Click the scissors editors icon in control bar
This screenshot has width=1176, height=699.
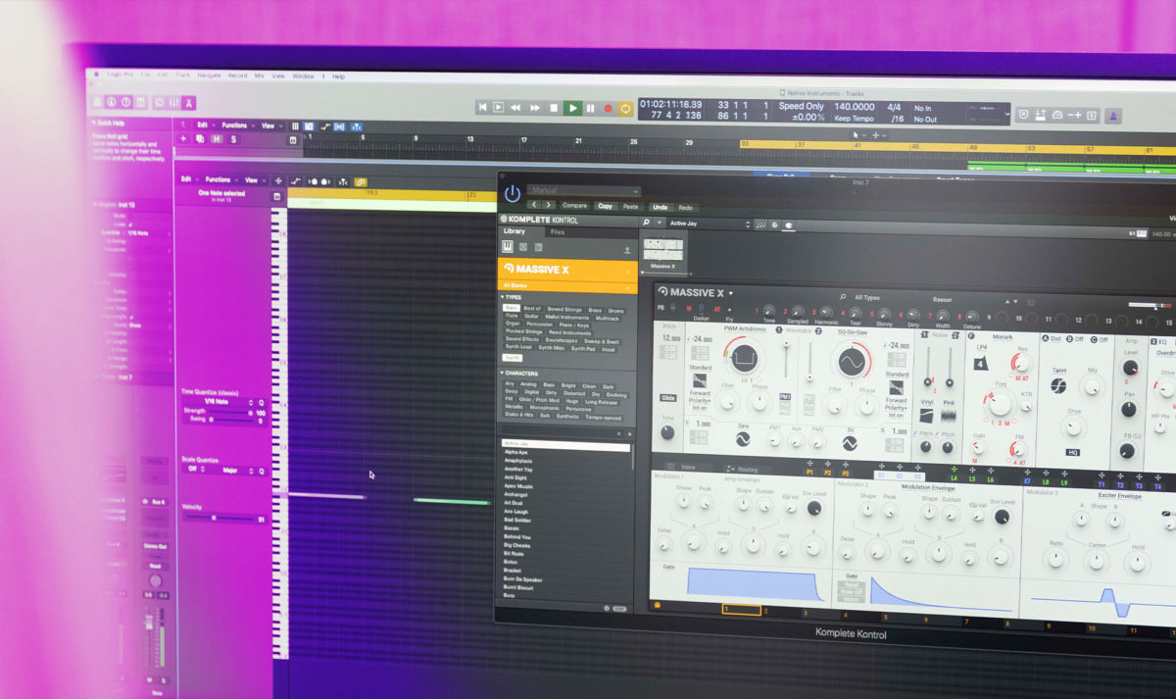(189, 103)
